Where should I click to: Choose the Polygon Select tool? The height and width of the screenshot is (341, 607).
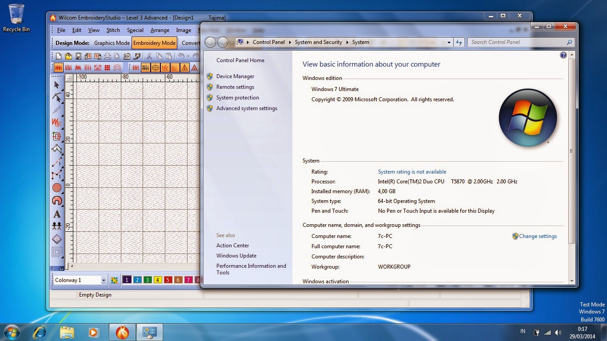57,149
